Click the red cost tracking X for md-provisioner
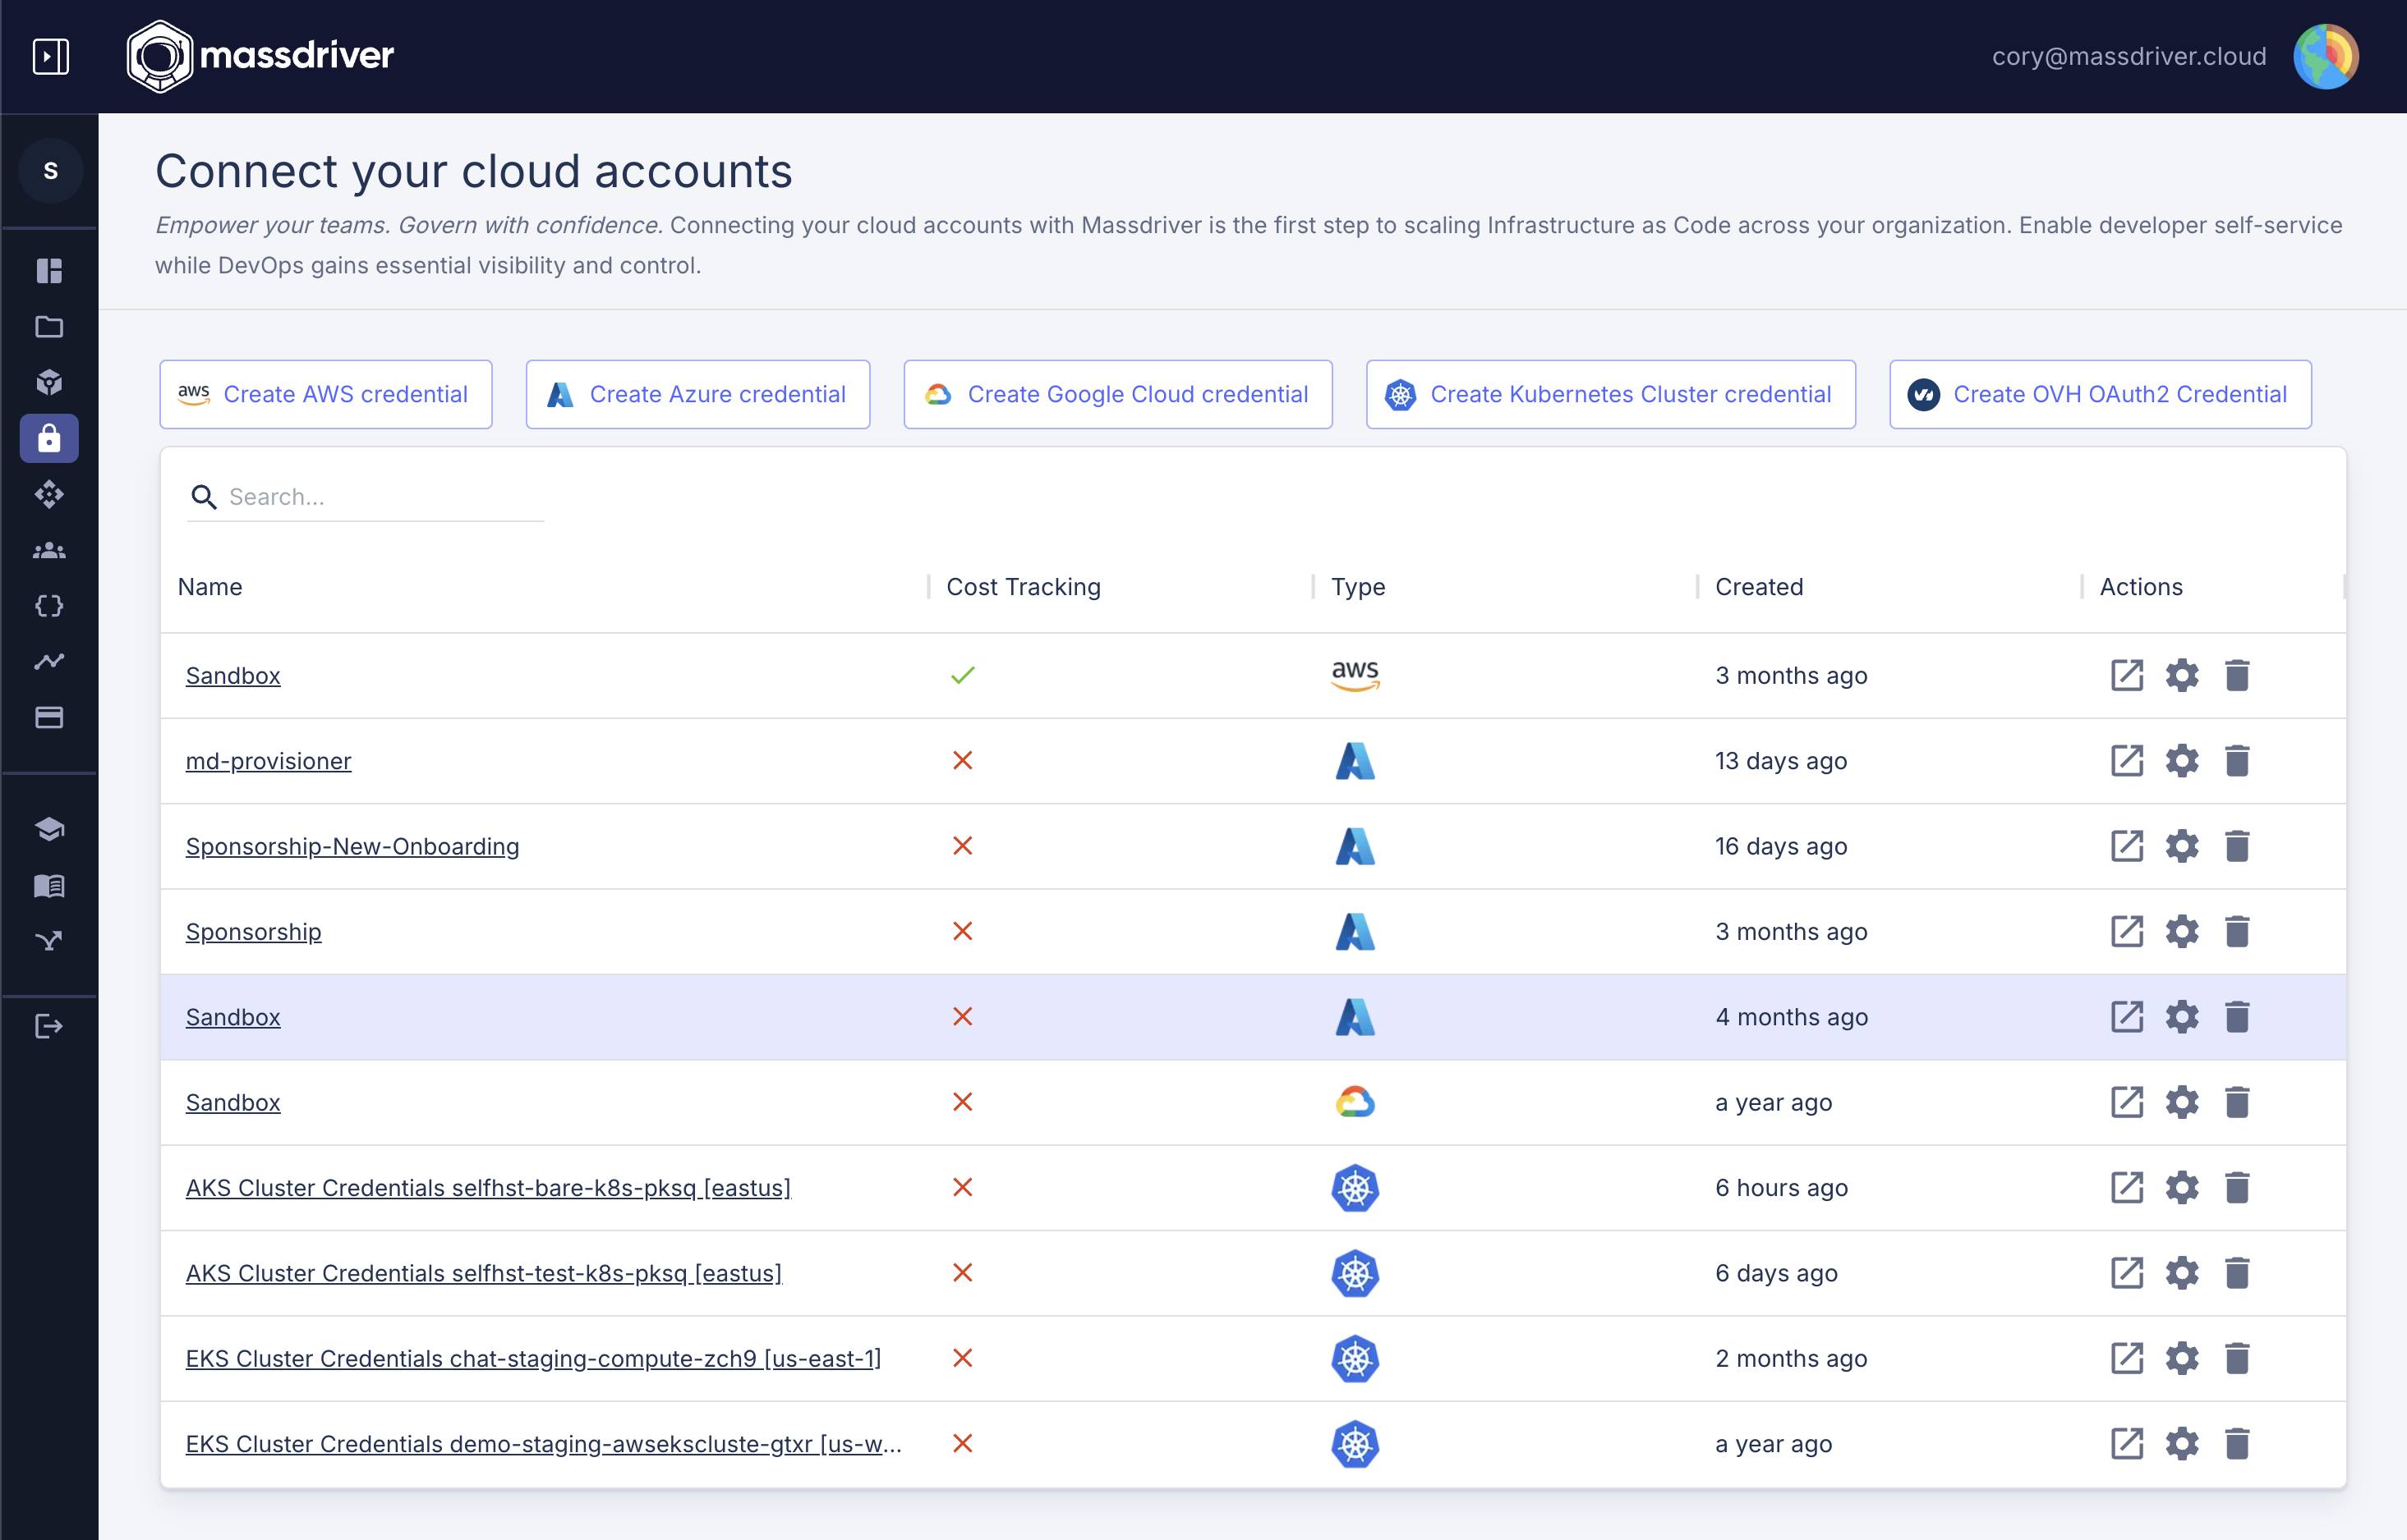The width and height of the screenshot is (2407, 1540). click(x=964, y=761)
